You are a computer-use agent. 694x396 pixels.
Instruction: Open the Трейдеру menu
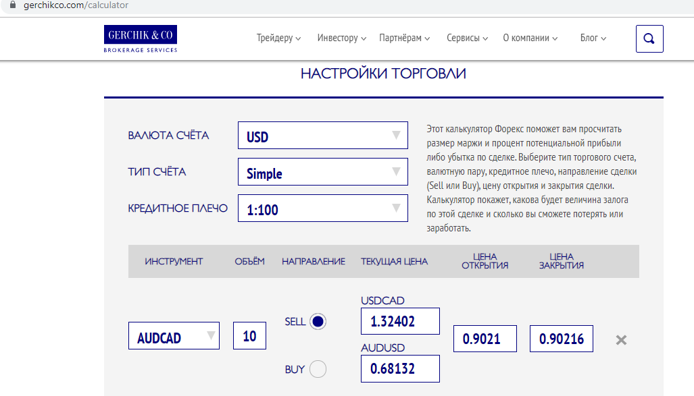(x=278, y=38)
